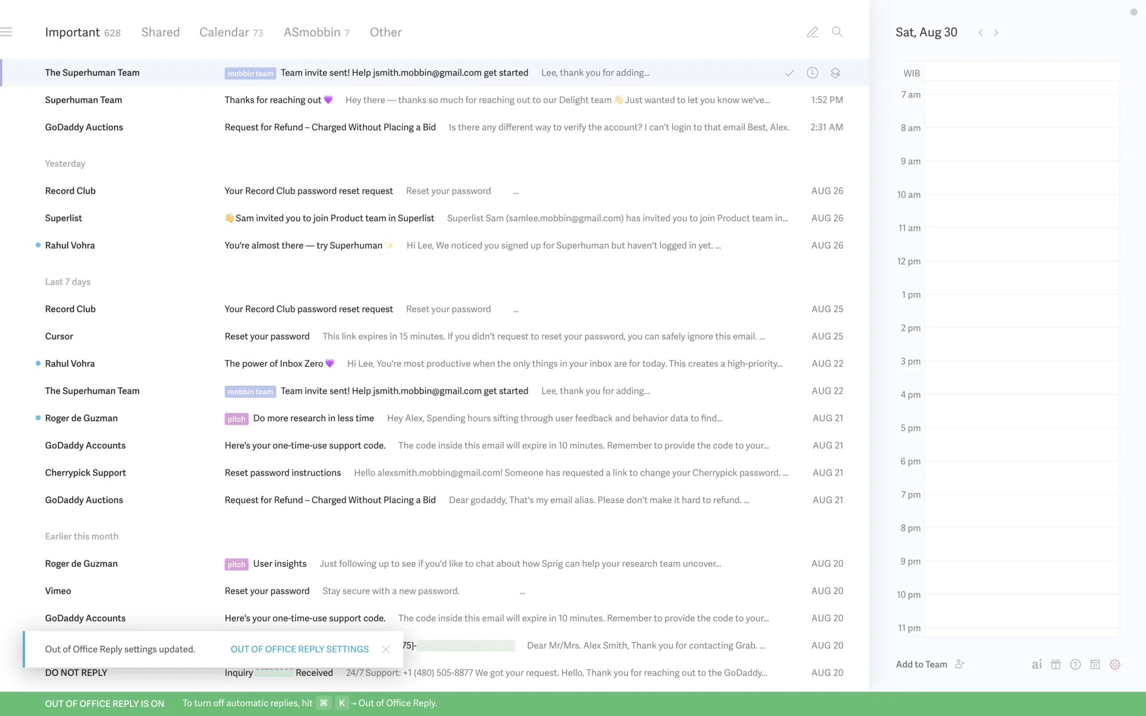The width and height of the screenshot is (1146, 716).
Task: Go to previous day in calendar
Action: tap(980, 33)
